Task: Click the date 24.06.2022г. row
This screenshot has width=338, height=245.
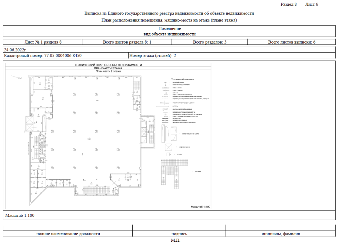Action: pyautogui.click(x=169, y=49)
